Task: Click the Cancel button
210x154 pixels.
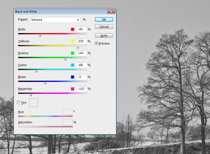Action: [104, 27]
